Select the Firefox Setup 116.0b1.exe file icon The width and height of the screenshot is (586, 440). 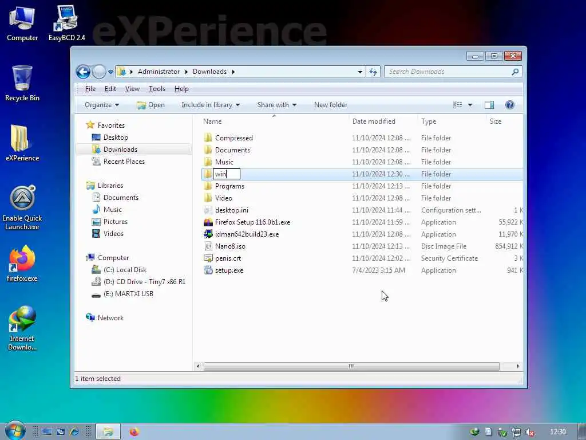click(208, 222)
